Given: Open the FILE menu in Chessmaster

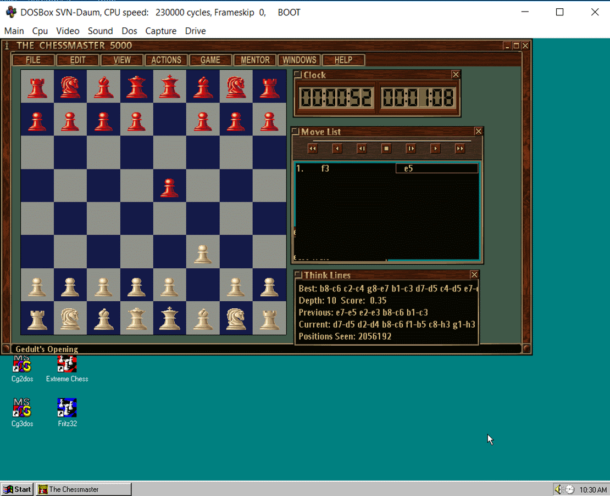Looking at the screenshot, I should point(33,60).
